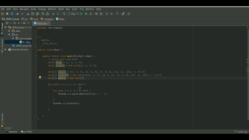Open Settings via the wrench icon
This screenshot has height=140, width=249.
point(96,14)
